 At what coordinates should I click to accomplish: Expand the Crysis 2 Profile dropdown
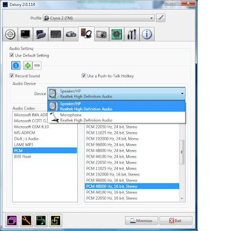(x=99, y=18)
